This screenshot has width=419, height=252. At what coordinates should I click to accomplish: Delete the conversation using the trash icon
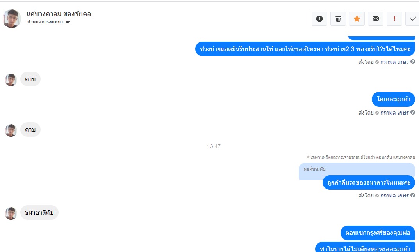338,19
